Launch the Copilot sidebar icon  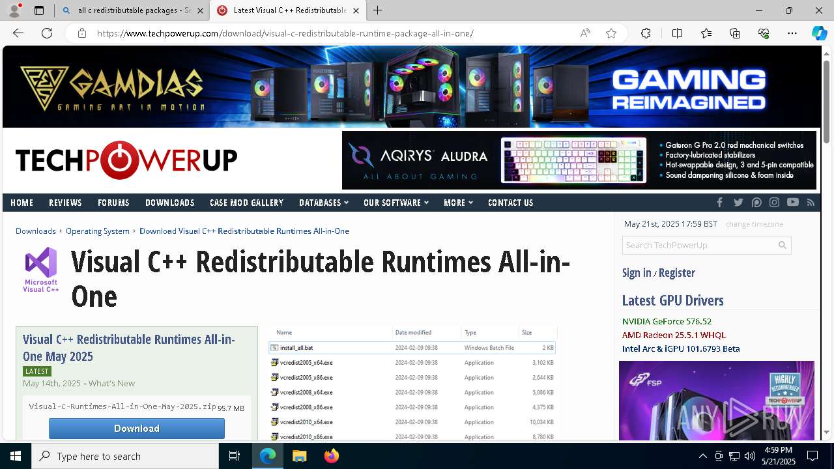pos(819,33)
